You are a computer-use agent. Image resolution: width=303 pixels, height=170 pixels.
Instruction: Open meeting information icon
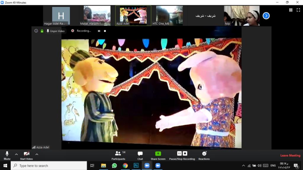pyautogui.click(x=36, y=31)
